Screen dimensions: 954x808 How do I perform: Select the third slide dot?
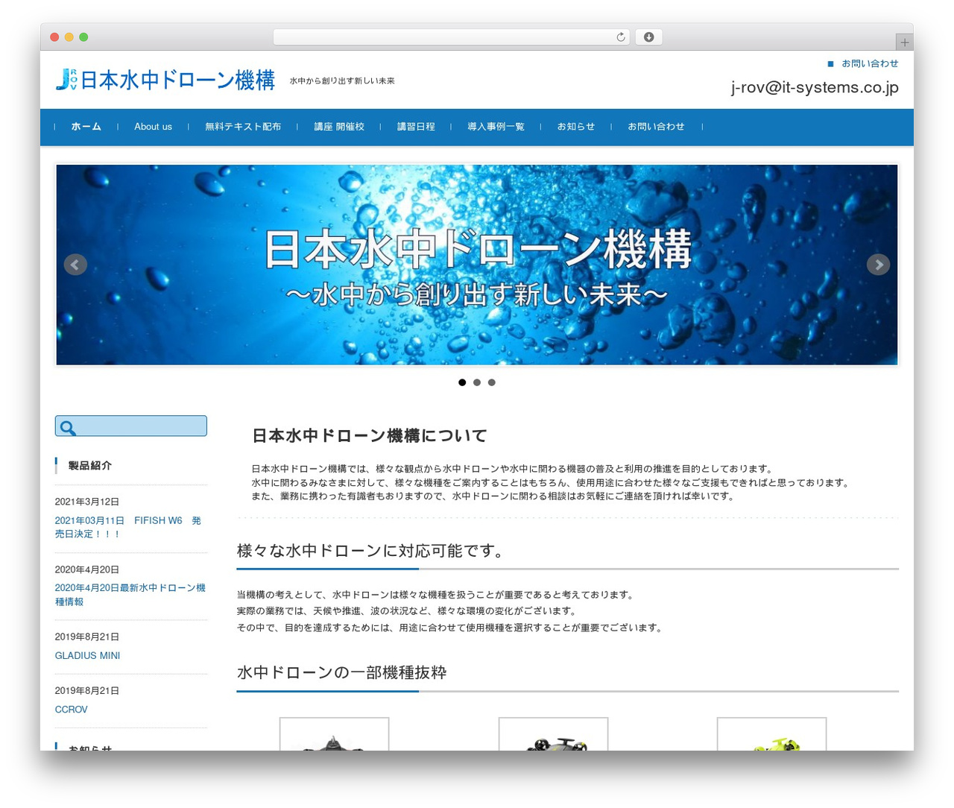(491, 382)
